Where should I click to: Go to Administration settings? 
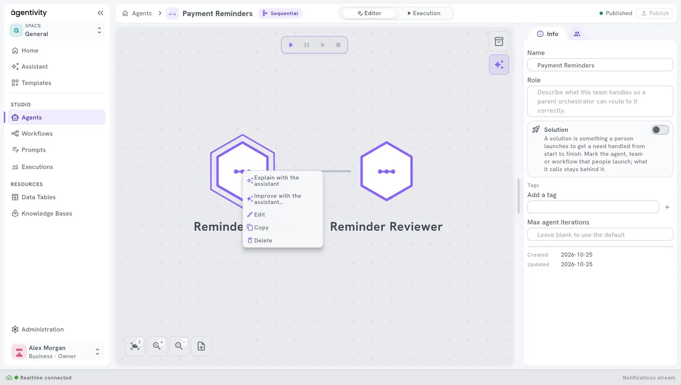coord(57,329)
